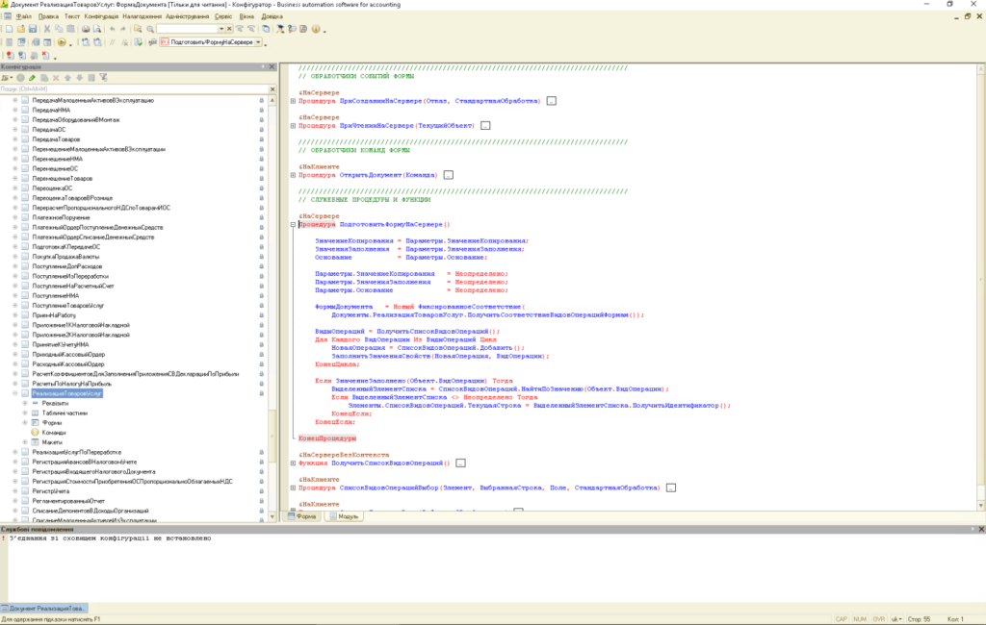Switch to the Форма tab
The height and width of the screenshot is (625, 986).
pos(304,516)
